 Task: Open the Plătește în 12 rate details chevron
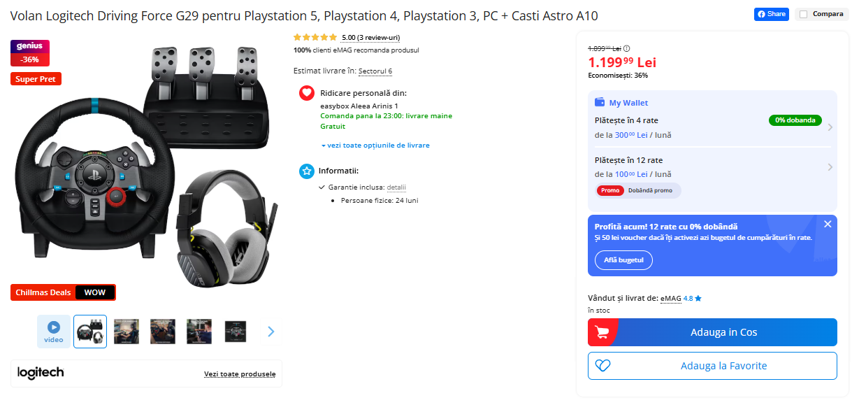(x=830, y=167)
